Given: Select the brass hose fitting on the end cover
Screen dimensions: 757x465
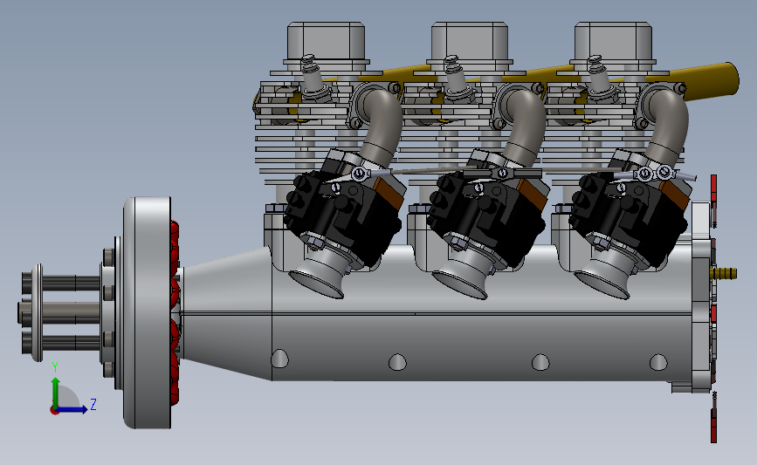Looking at the screenshot, I should 726,273.
